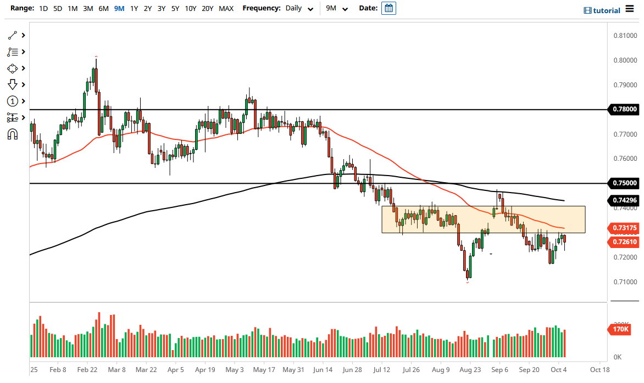Viewport: 644px width, 383px height.
Task: Click the red 0.73175 price label
Action: (624, 228)
